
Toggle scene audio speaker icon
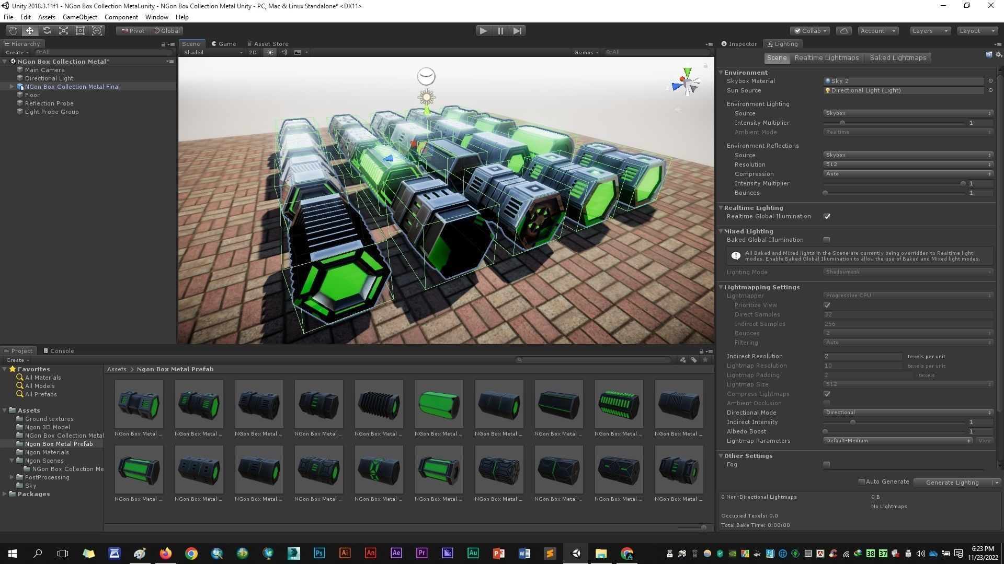tap(283, 52)
